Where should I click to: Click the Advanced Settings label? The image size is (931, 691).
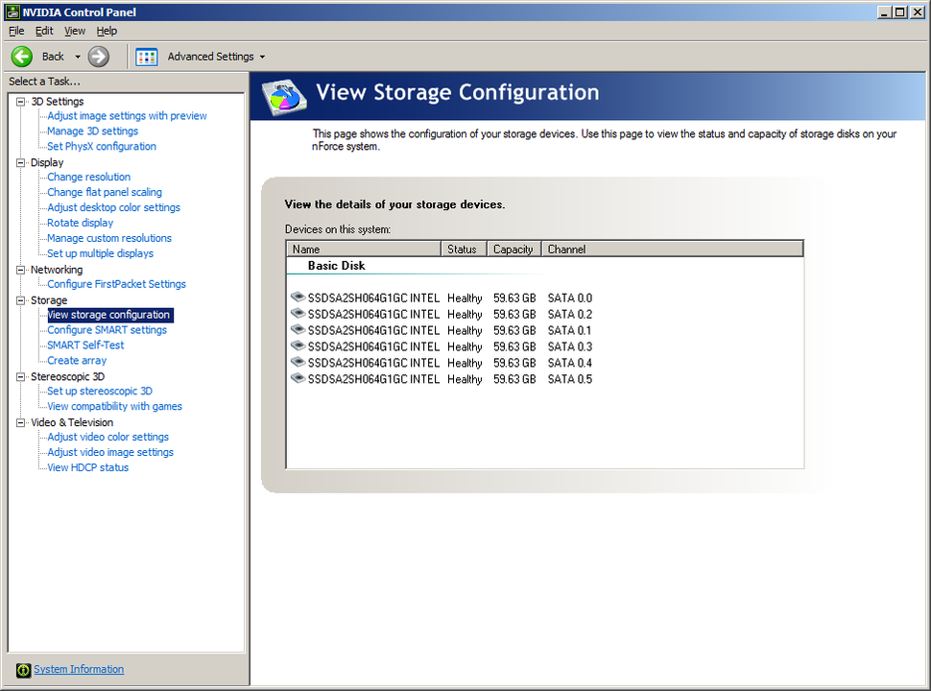click(210, 57)
